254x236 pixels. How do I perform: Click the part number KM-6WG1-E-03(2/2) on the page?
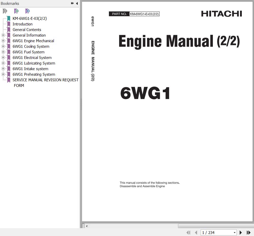(x=144, y=14)
